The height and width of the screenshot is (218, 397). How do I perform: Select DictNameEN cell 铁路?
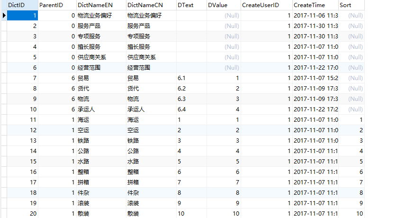(x=101, y=141)
